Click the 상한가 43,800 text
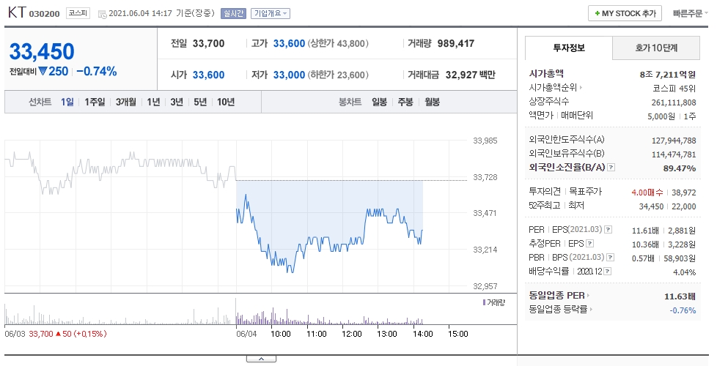This screenshot has height=366, width=717. pos(338,44)
